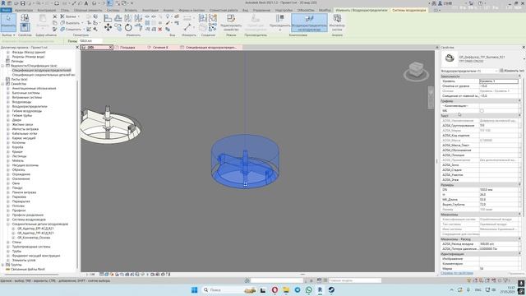
Task: Open the System Inspector tool
Action: coord(337,22)
